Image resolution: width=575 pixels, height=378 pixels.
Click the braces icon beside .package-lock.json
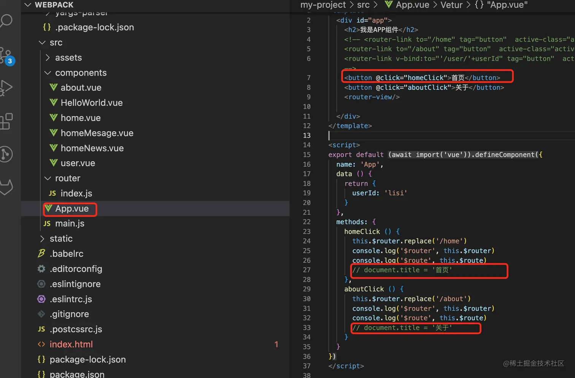tap(47, 27)
